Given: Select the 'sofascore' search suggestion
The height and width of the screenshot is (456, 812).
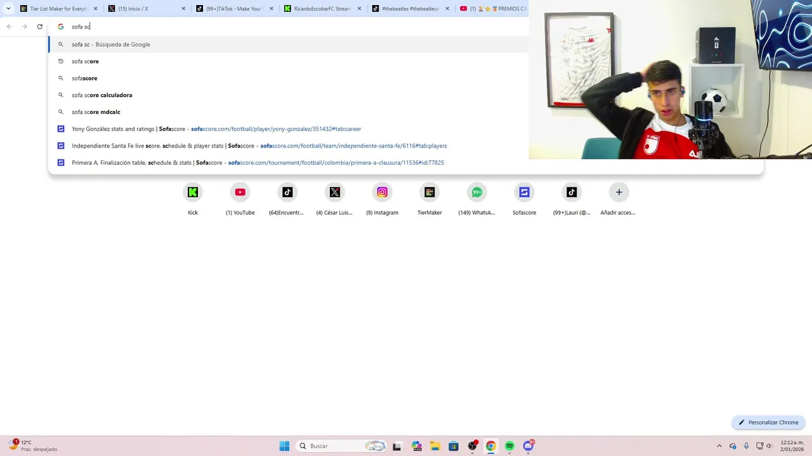Looking at the screenshot, I should click(289, 78).
